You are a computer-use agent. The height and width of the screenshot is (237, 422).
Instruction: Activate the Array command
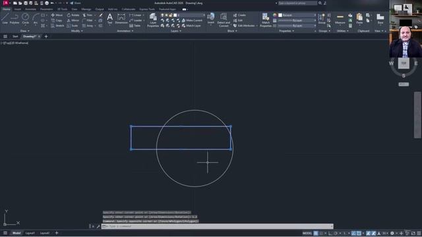click(88, 26)
